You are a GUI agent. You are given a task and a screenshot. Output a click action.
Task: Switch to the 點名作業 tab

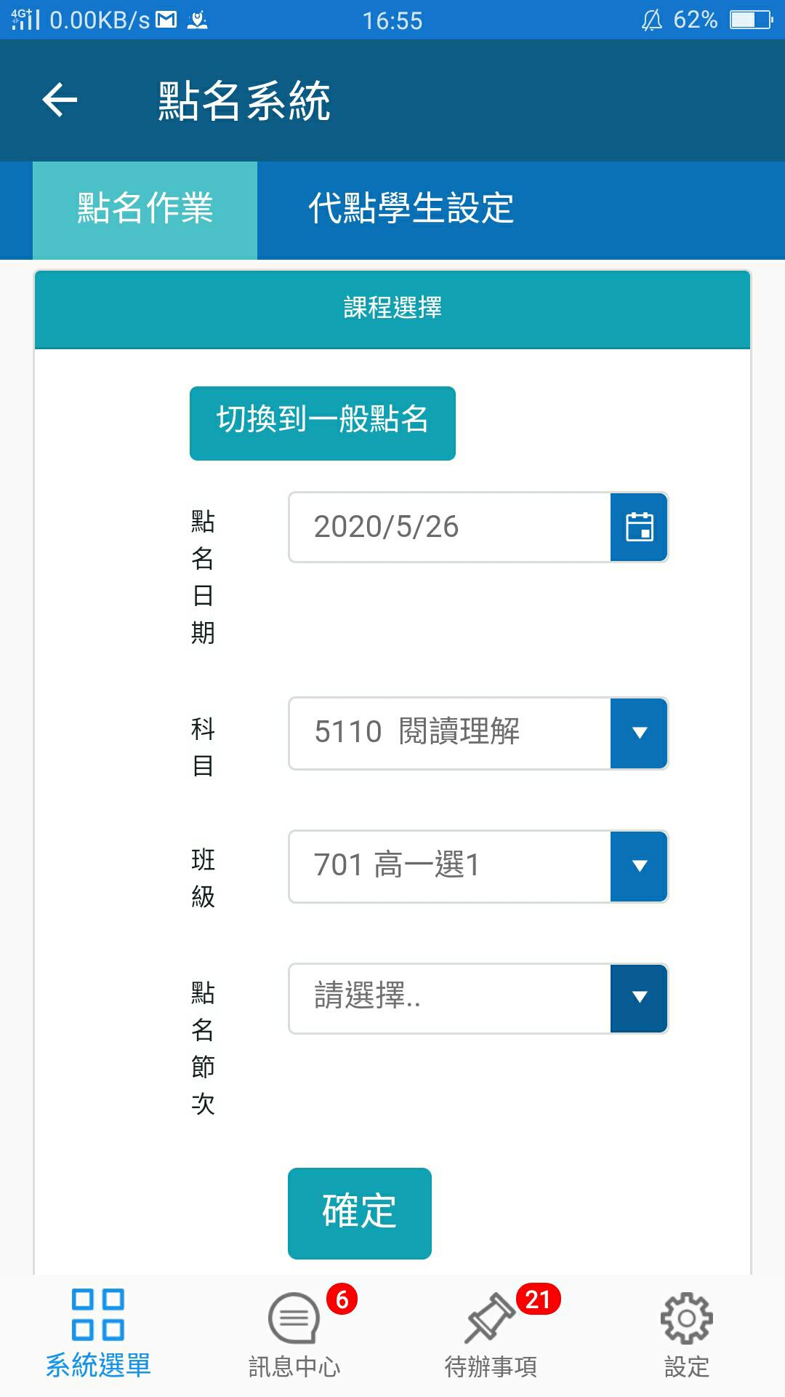click(145, 210)
